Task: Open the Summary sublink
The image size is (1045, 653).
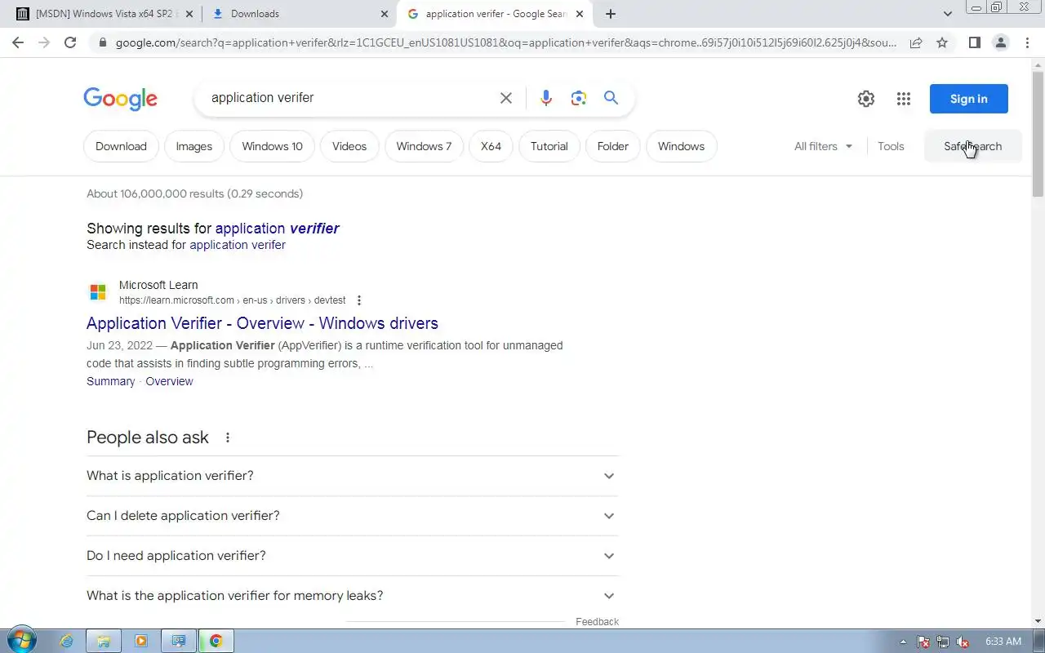Action: 111,381
